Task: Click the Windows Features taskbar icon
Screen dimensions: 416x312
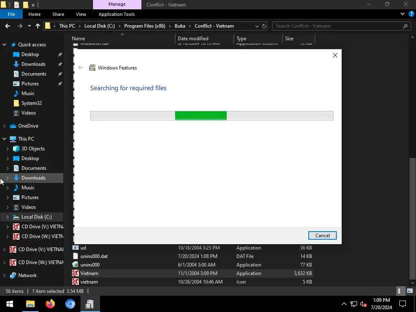Action: [90, 304]
